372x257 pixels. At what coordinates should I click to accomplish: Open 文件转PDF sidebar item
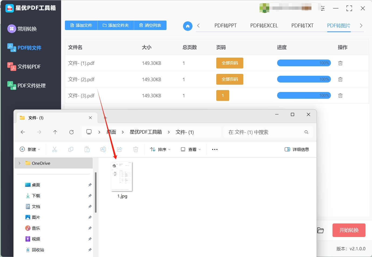click(x=24, y=67)
